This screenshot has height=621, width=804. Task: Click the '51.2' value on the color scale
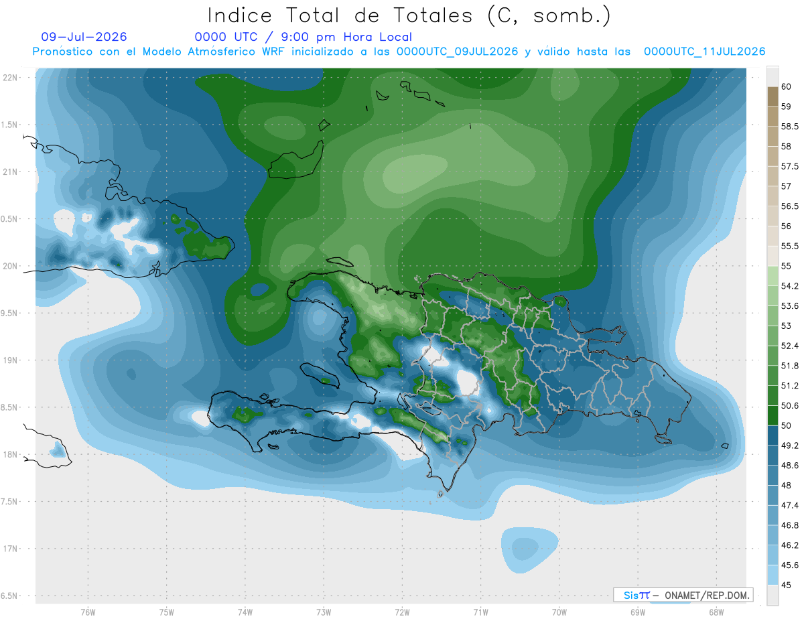[790, 385]
